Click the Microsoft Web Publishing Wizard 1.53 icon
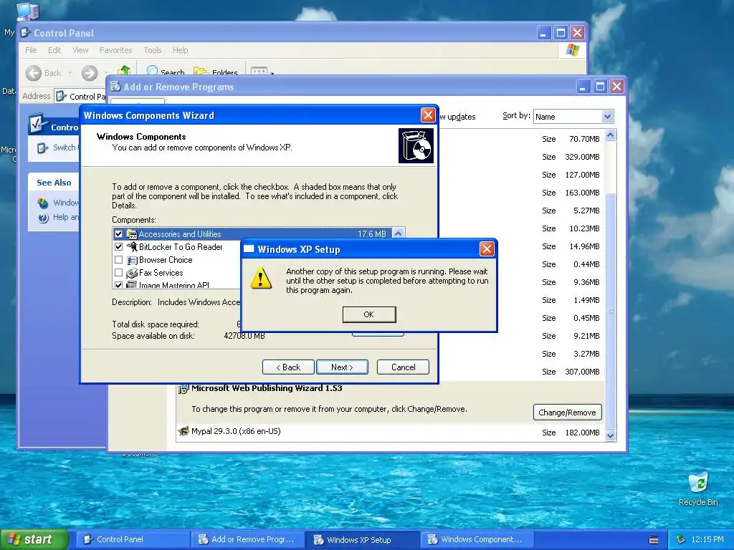Image resolution: width=734 pixels, height=550 pixels. 183,389
